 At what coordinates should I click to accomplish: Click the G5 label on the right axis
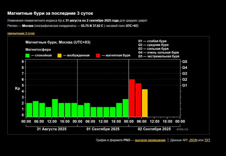tap(185, 62)
